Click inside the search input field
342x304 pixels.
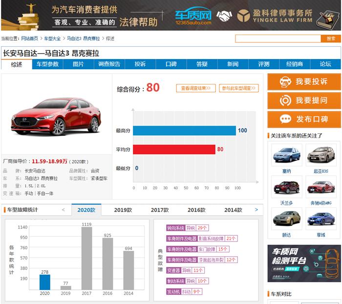(x=278, y=39)
